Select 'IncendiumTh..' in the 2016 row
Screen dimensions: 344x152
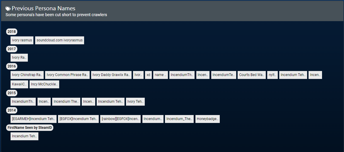182,75
